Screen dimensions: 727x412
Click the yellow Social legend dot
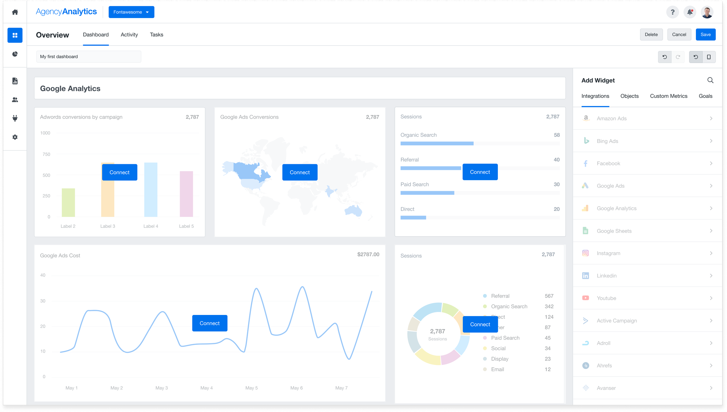[485, 348]
